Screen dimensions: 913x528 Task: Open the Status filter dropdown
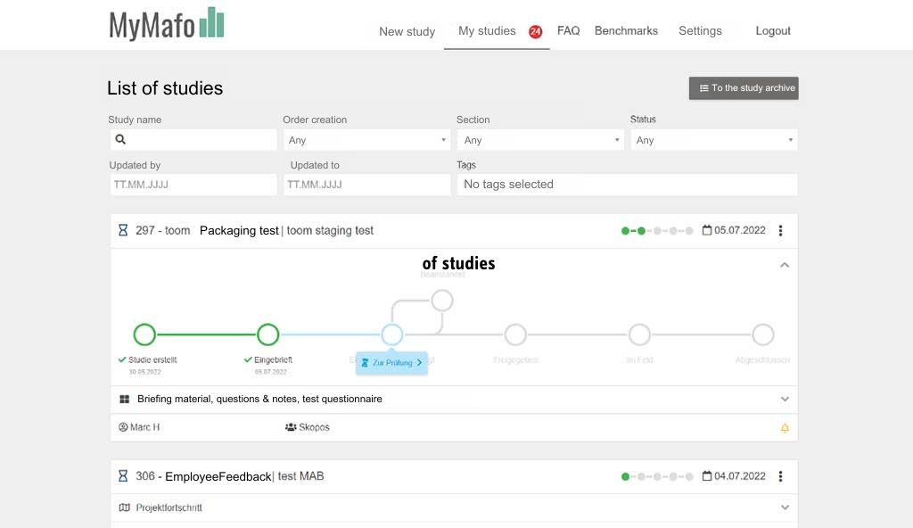[x=713, y=140]
